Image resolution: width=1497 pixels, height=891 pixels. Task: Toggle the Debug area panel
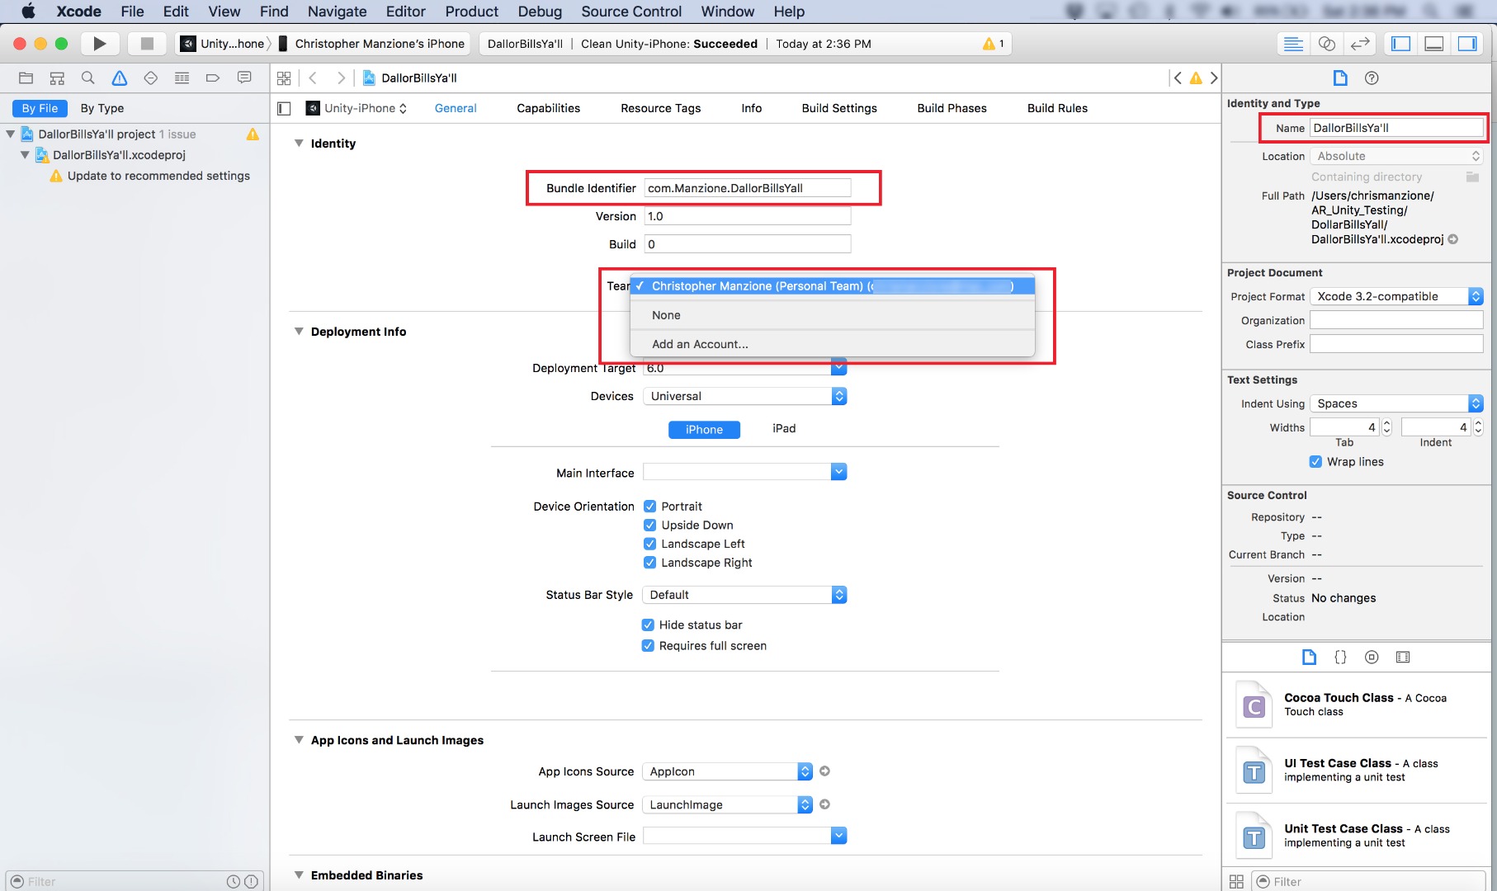point(1434,44)
